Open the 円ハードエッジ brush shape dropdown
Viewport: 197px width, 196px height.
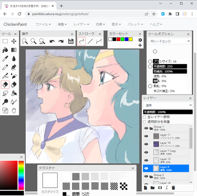[169, 41]
